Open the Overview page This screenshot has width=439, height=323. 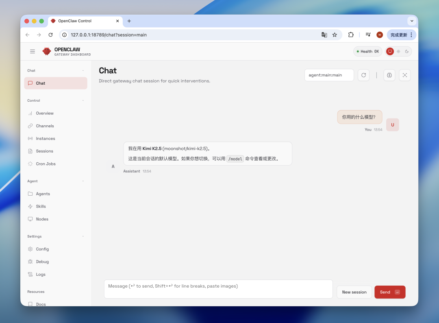pos(45,113)
